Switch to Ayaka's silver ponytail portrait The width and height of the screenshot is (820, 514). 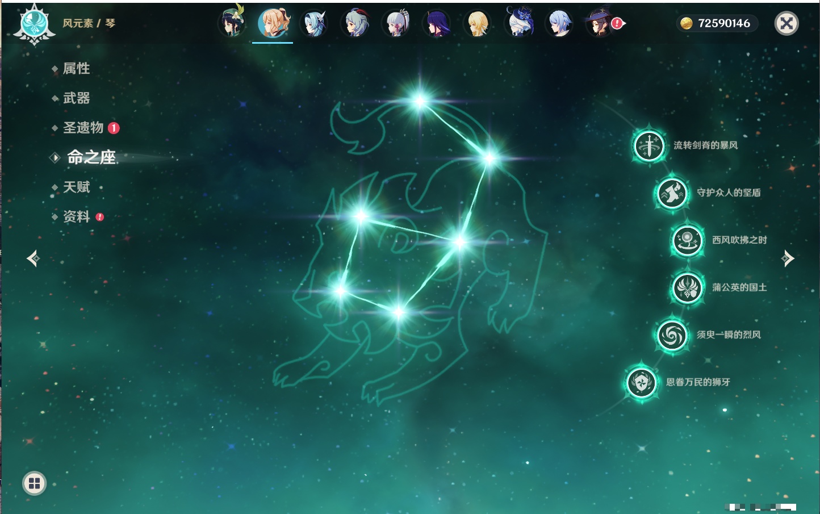coord(396,23)
